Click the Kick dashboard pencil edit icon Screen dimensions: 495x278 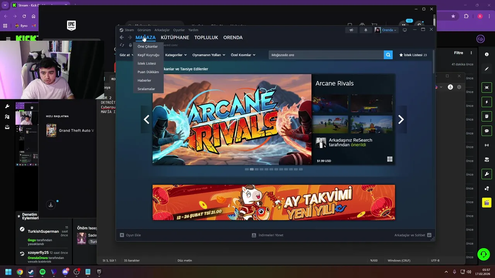(487, 69)
